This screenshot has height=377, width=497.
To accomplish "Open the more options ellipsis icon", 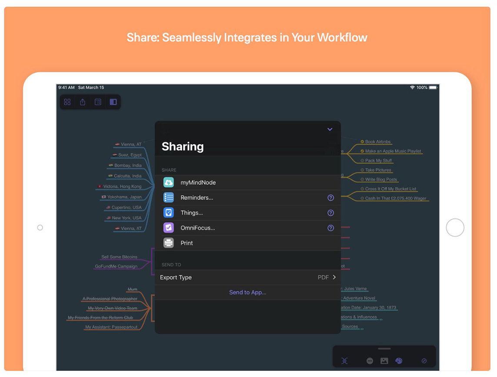I will tap(370, 361).
